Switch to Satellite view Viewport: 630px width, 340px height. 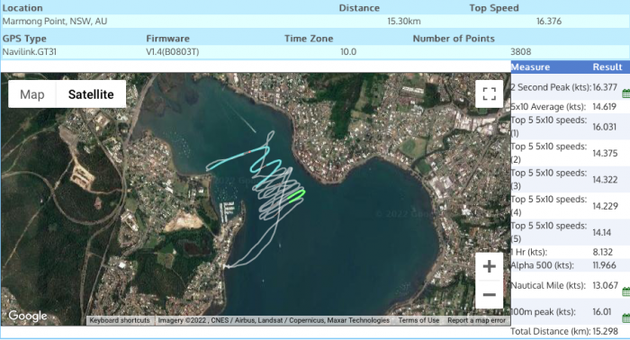tap(91, 94)
